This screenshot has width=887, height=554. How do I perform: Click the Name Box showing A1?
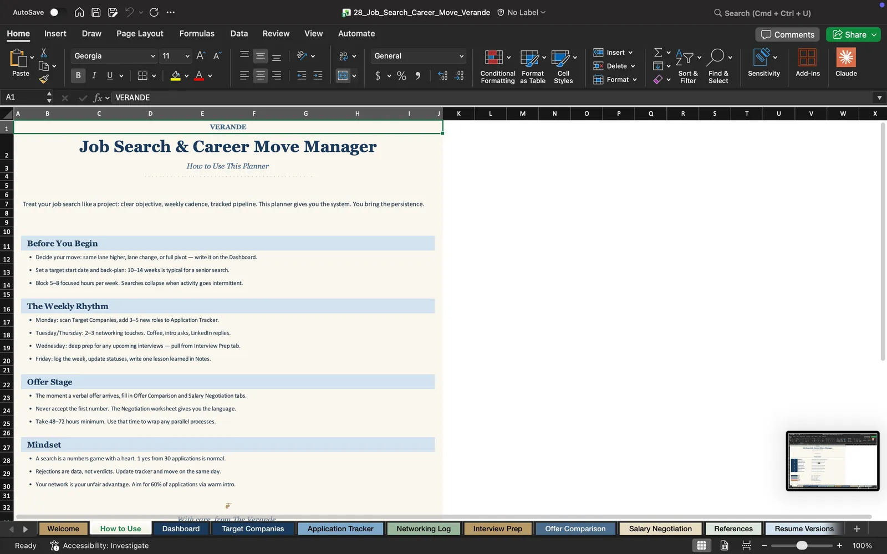(25, 98)
